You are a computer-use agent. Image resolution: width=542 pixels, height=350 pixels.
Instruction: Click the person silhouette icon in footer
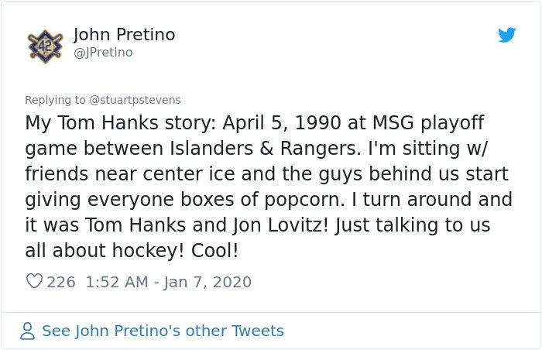[27, 331]
